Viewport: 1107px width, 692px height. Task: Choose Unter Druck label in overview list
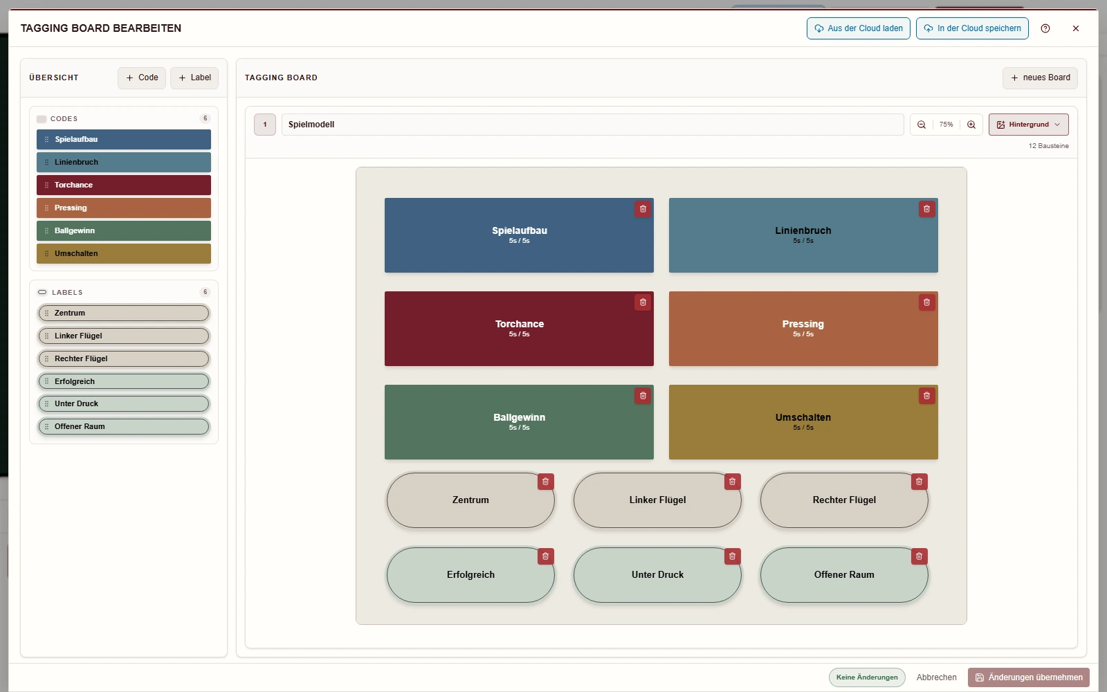124,403
